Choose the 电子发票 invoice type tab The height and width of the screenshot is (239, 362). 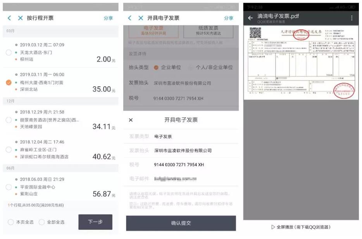click(x=153, y=31)
